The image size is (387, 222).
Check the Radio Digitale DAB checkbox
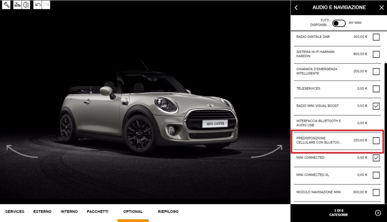pyautogui.click(x=376, y=37)
